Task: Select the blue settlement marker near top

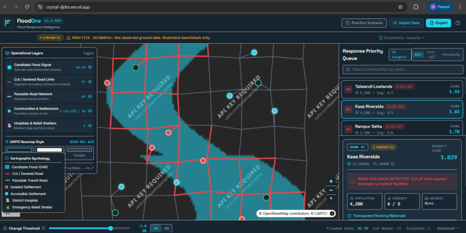Action: tap(254, 52)
